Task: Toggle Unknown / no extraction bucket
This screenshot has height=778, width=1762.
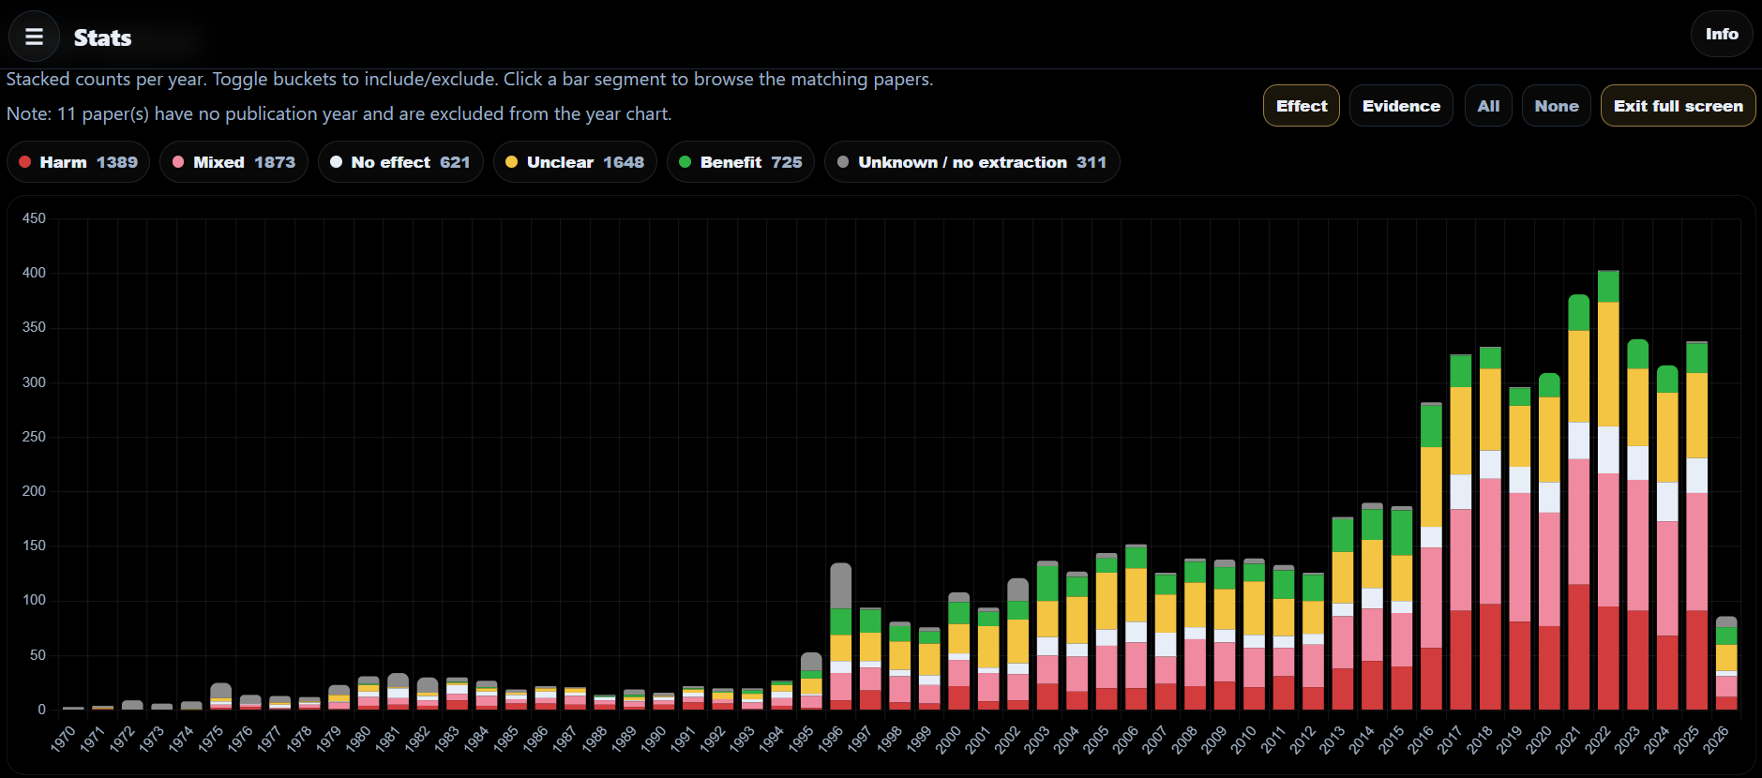Action: point(971,162)
